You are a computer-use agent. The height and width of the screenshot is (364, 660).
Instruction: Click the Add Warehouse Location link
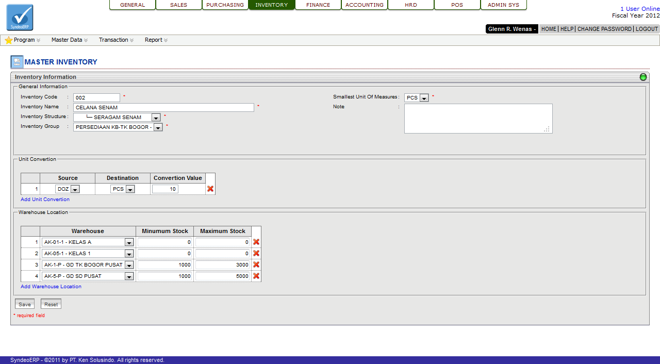click(51, 287)
